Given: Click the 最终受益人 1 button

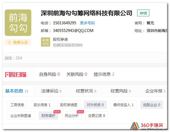Looking at the screenshot, I should click(123, 105).
